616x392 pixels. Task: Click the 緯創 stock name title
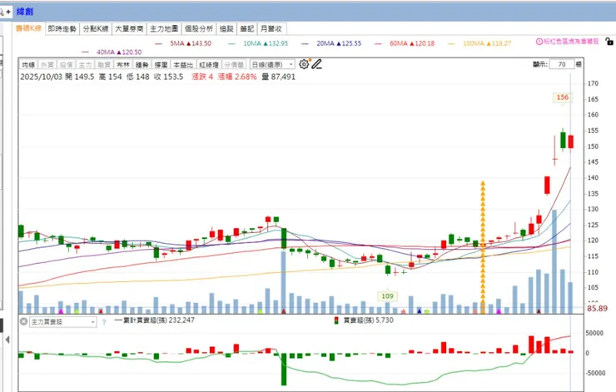pyautogui.click(x=25, y=12)
